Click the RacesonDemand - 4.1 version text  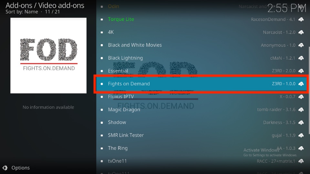pos(273,19)
